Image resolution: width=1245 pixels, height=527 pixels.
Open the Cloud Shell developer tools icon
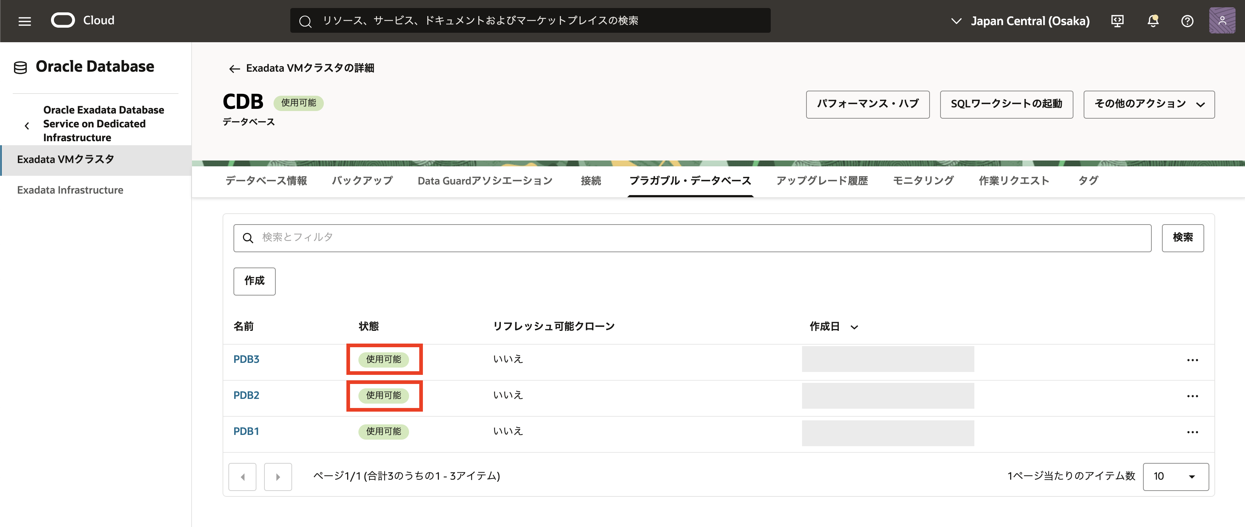tap(1117, 21)
